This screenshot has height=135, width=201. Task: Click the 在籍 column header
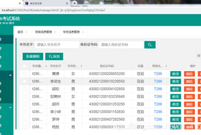tap(140, 66)
